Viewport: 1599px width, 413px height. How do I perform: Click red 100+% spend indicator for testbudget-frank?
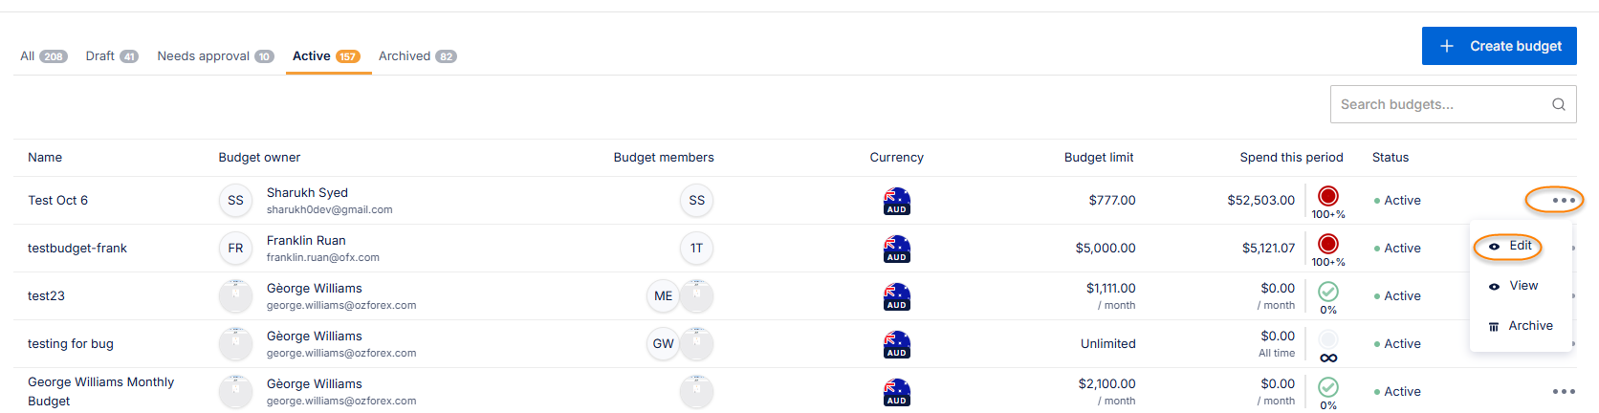[1327, 245]
